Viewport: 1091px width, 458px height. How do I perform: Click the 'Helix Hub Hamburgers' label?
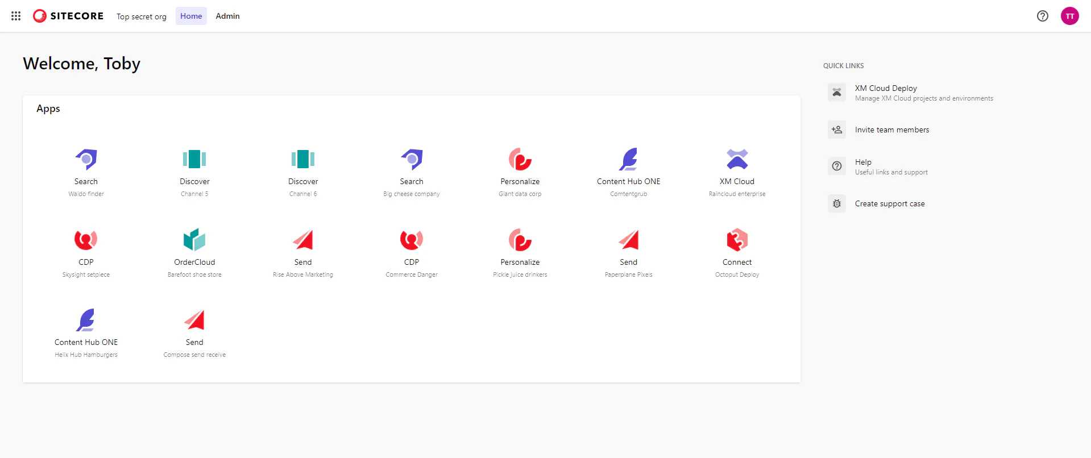coord(86,355)
